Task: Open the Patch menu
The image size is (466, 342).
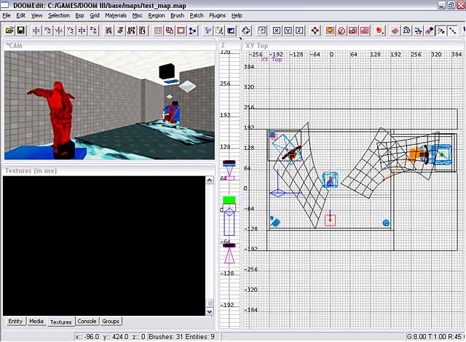Action: 197,15
